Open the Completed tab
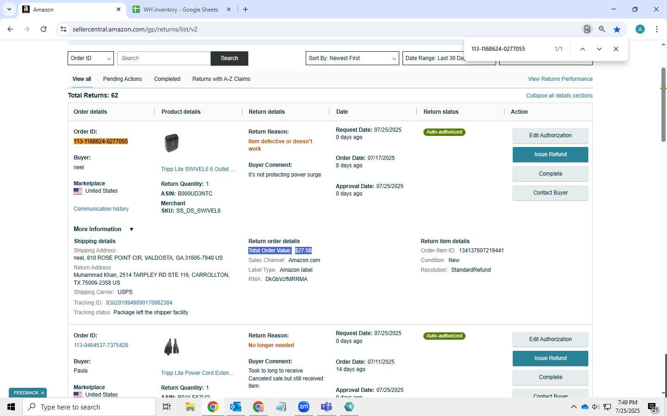Image resolution: width=667 pixels, height=416 pixels. pos(167,79)
